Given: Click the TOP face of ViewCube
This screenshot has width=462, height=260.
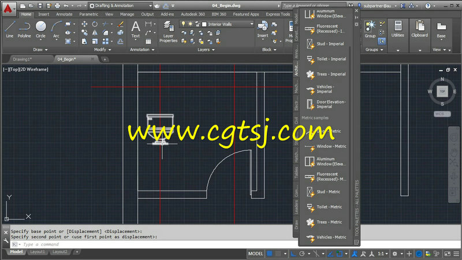Looking at the screenshot, I should 442,91.
